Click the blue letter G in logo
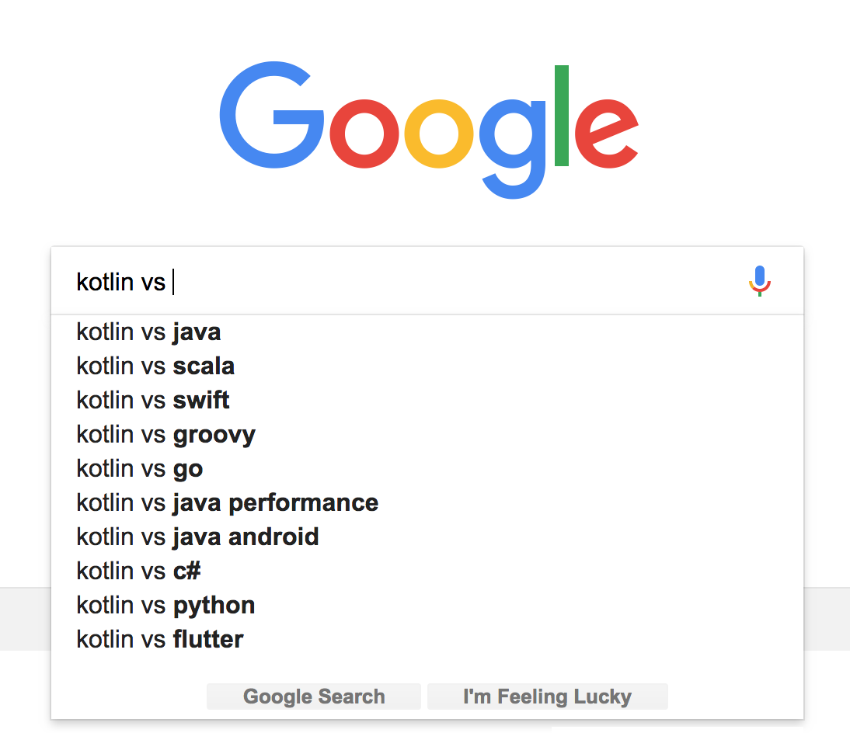 (x=271, y=115)
